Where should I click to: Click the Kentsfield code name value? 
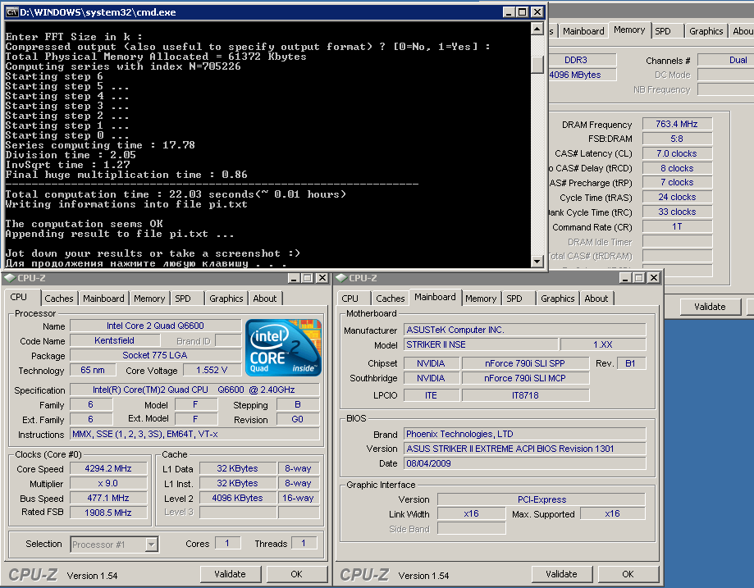coord(114,341)
